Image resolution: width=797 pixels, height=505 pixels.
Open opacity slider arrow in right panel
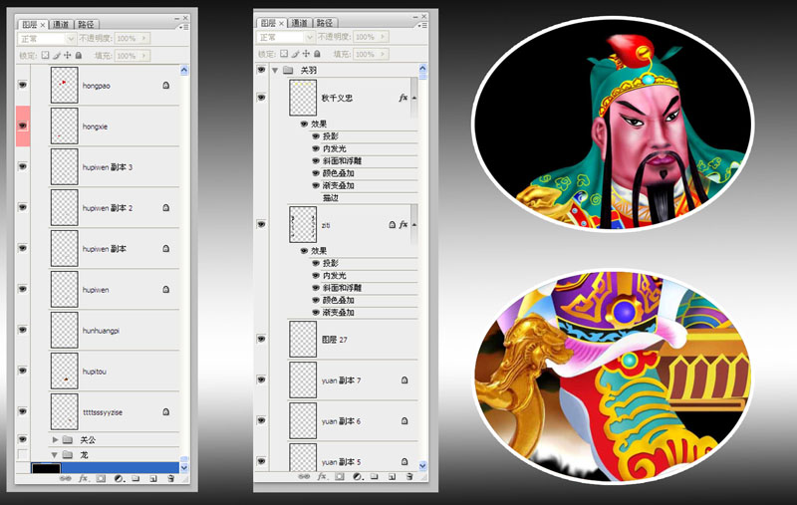tap(383, 37)
